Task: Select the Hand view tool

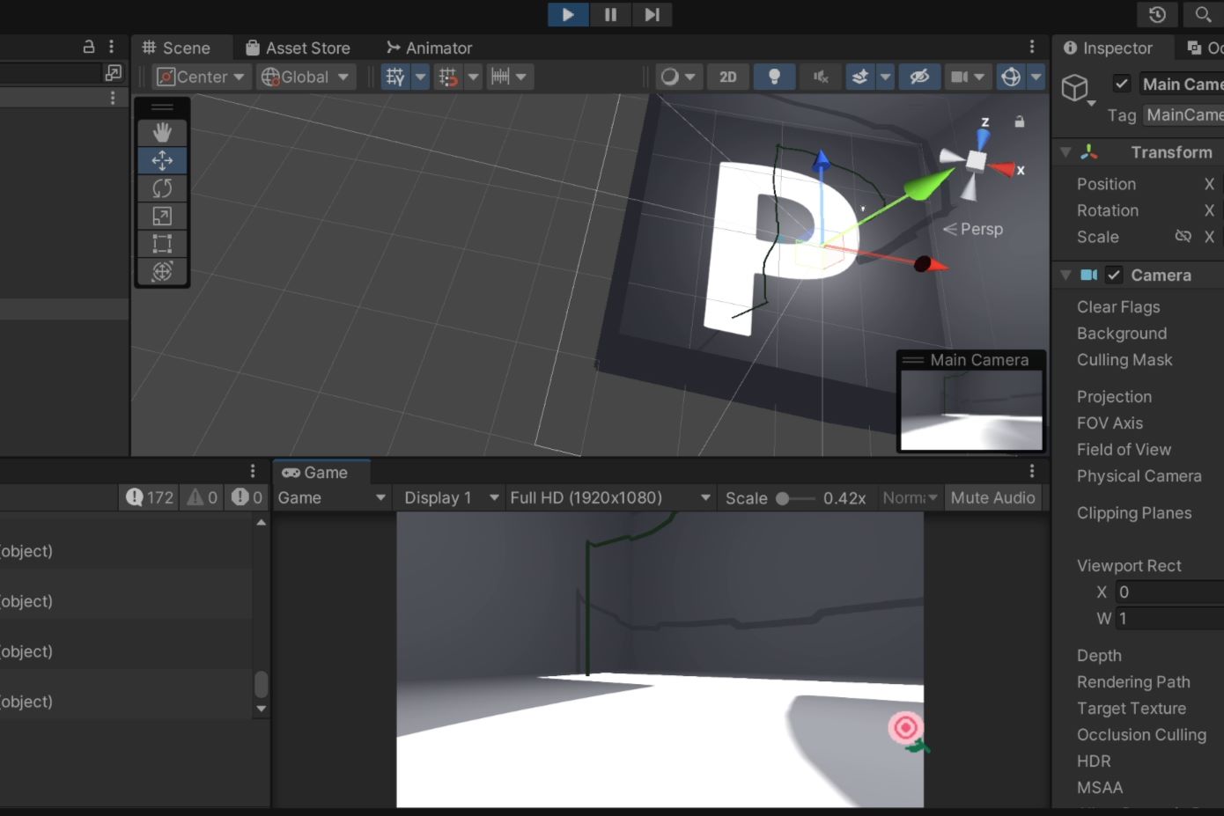Action: [x=162, y=132]
